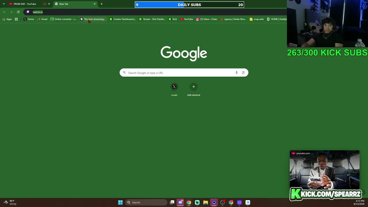Open the purple grid app on taskbar
The height and width of the screenshot is (207, 368).
(239, 202)
